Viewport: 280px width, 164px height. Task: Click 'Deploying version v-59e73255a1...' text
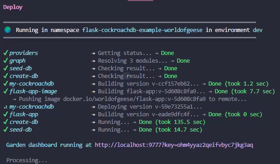click(150, 107)
